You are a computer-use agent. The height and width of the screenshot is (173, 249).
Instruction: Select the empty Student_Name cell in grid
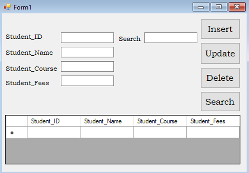(x=107, y=132)
